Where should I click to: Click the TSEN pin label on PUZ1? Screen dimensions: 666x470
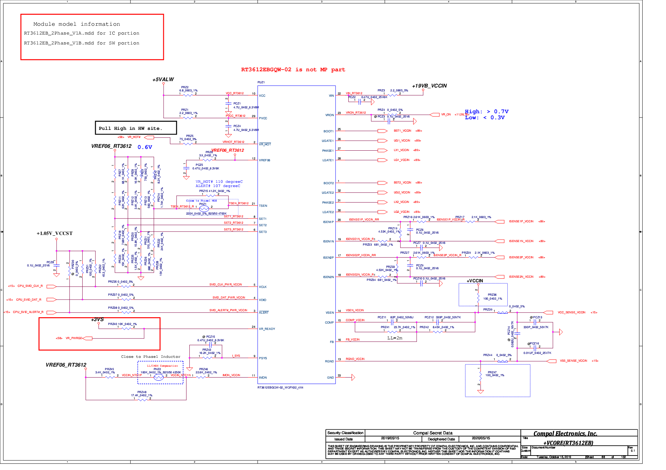coord(263,206)
